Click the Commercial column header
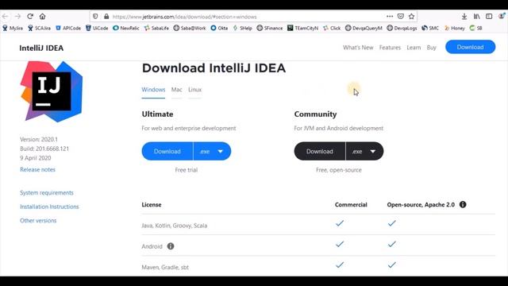 pos(351,205)
